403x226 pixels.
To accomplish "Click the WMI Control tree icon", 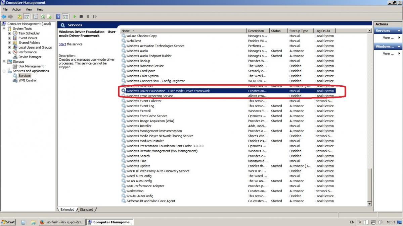I will 15,80.
